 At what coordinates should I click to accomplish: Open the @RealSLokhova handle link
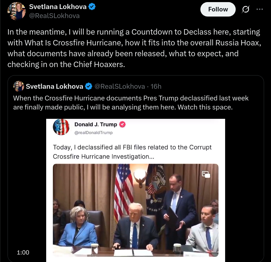(54, 16)
